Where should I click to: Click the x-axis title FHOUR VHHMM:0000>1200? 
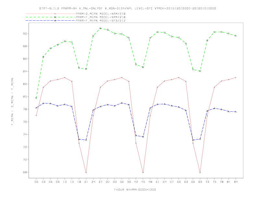[x=135, y=190]
